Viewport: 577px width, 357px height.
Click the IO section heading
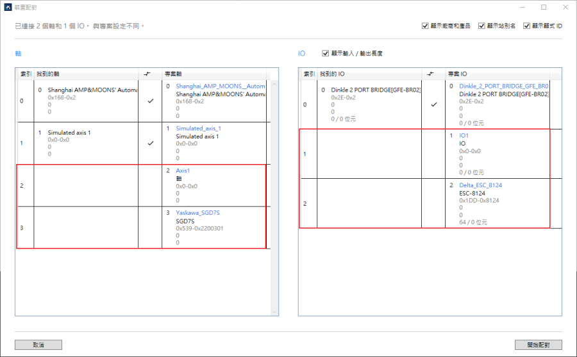pos(302,54)
